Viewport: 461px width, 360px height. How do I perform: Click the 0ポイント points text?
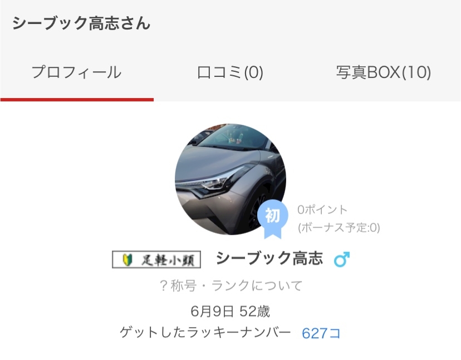pos(322,210)
